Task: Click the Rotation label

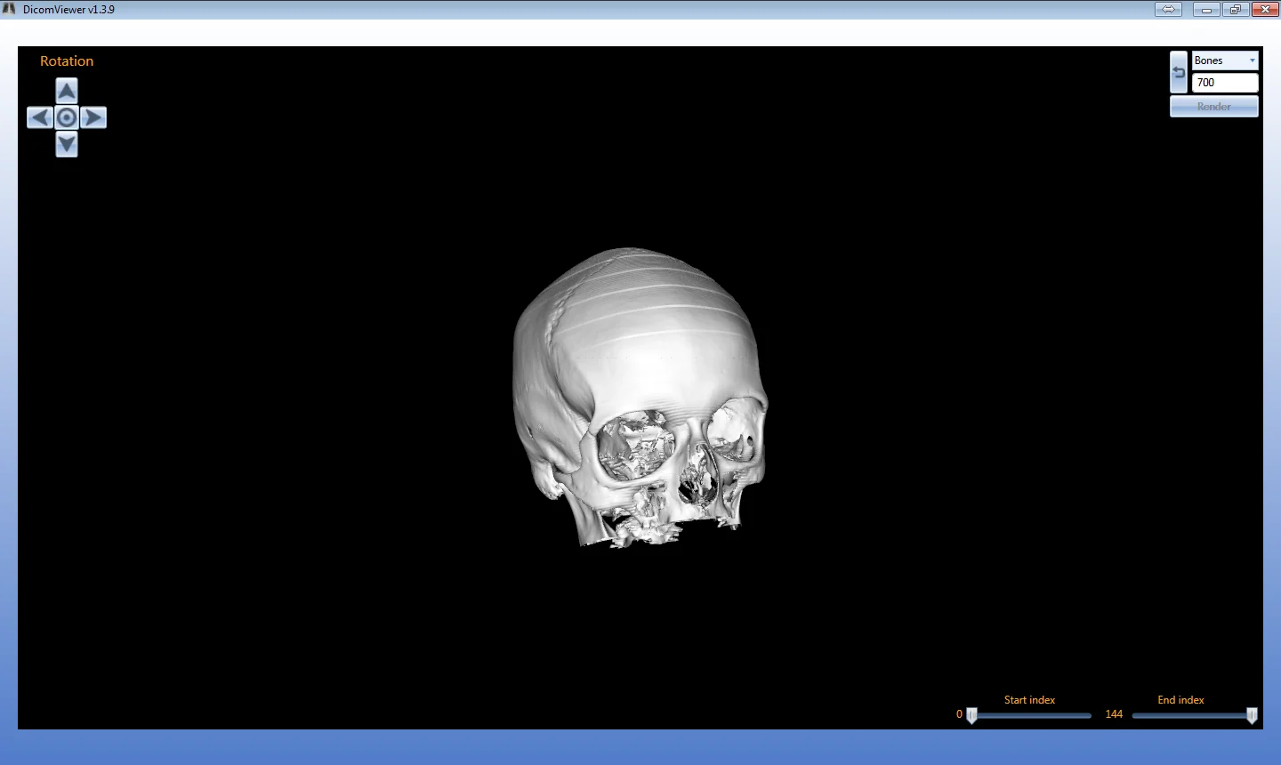Action: pos(67,61)
